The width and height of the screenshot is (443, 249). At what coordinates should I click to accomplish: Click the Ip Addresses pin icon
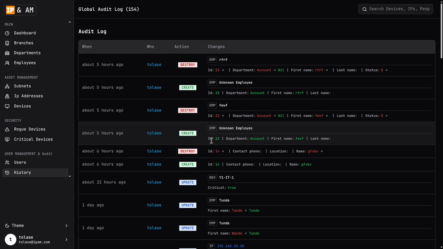point(7,96)
